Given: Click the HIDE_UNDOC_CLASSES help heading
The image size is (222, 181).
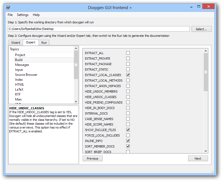Looking at the screenshot, I should [27, 108].
